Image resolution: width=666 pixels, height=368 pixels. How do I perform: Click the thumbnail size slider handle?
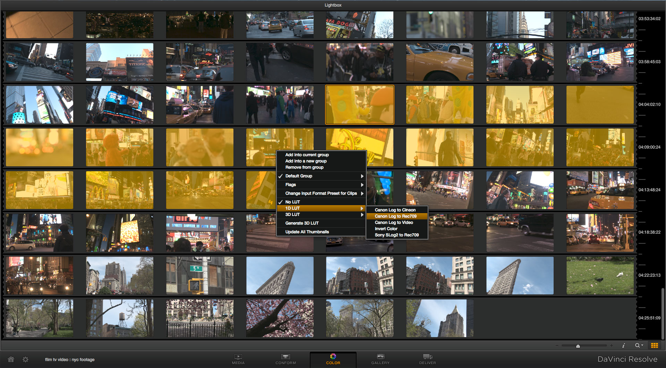click(578, 346)
